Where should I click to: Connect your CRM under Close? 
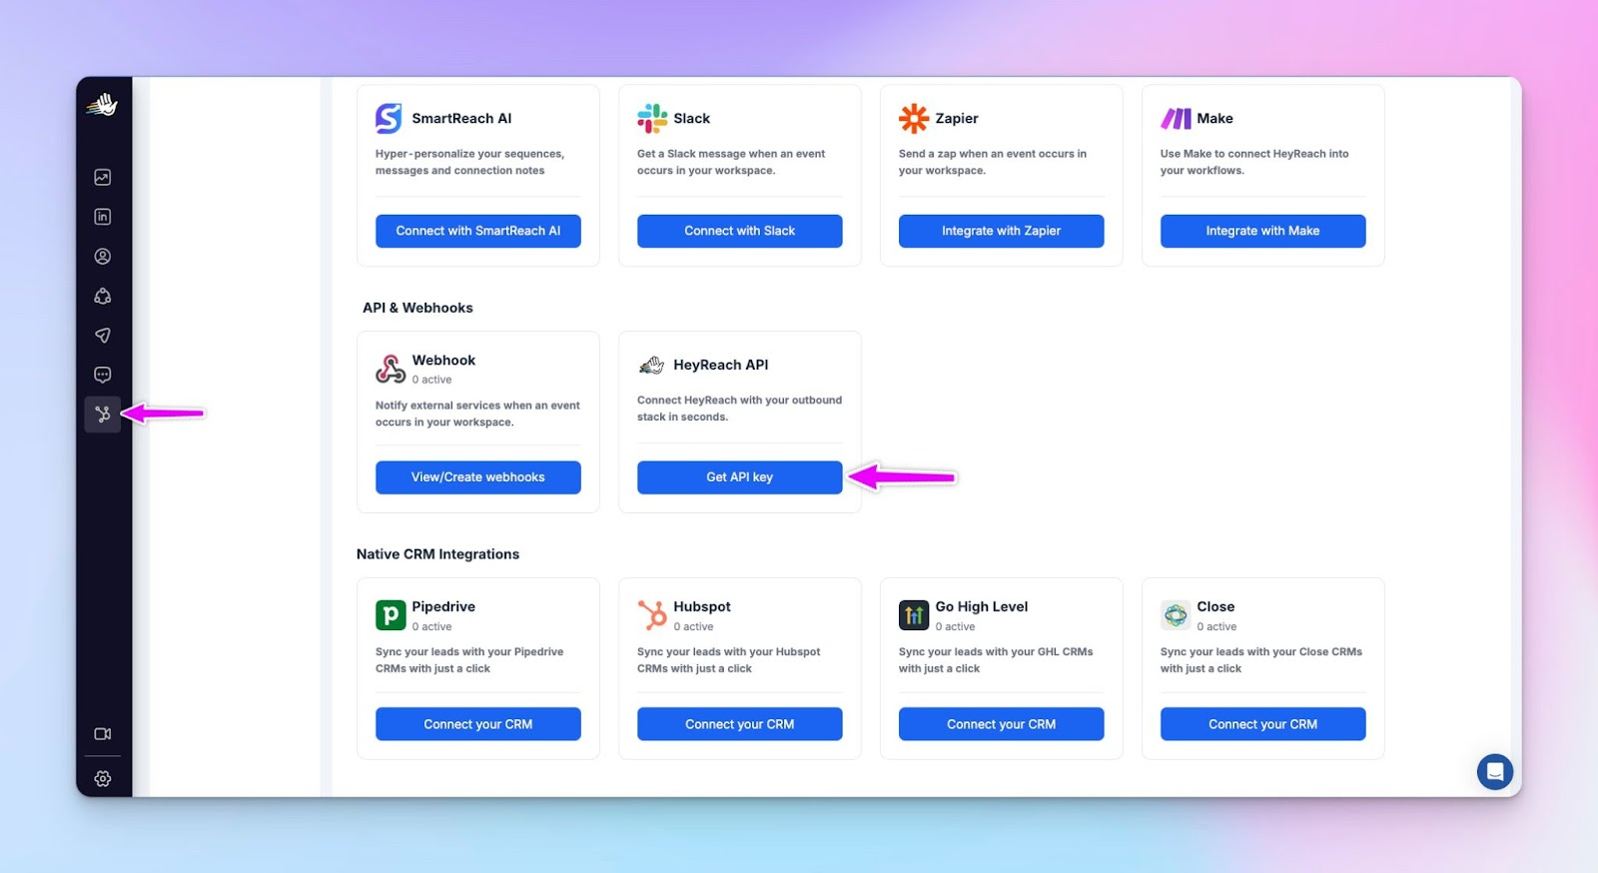(1263, 724)
